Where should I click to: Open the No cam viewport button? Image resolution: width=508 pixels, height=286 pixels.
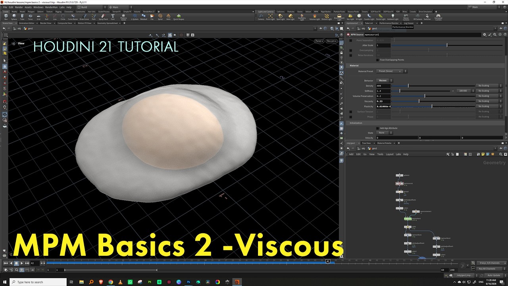(x=331, y=41)
